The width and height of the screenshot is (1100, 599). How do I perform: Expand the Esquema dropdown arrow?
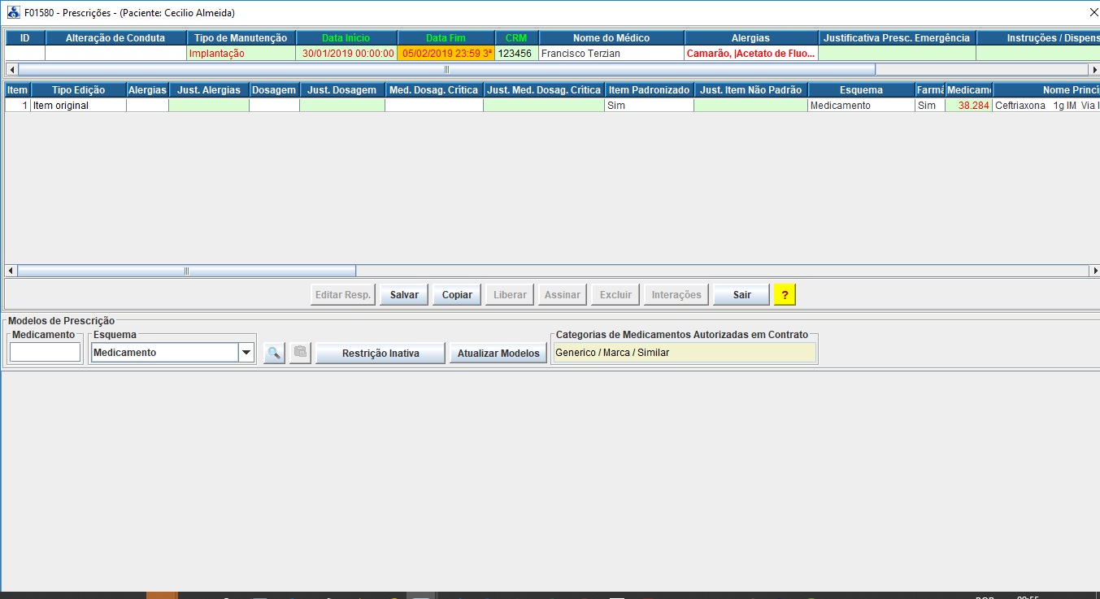(246, 353)
